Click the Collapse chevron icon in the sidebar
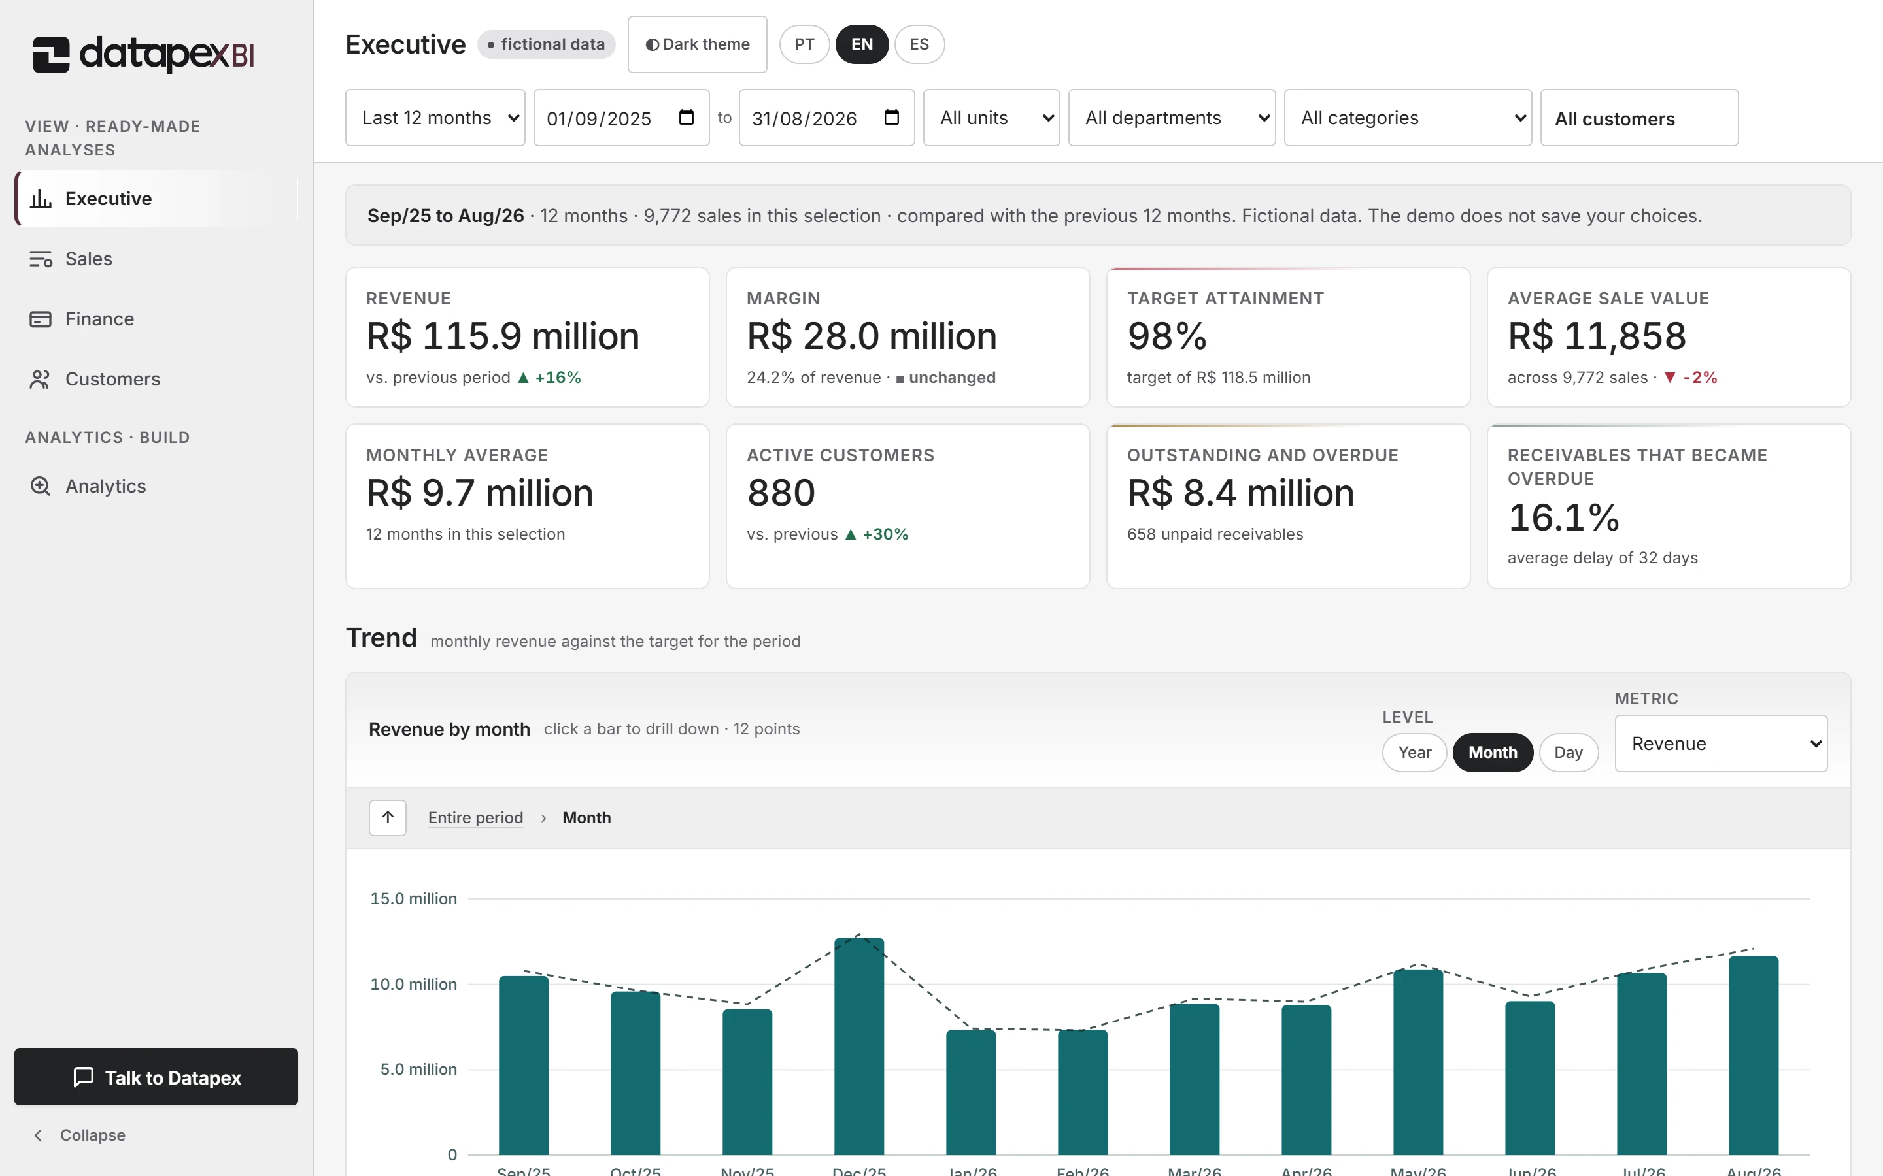The width and height of the screenshot is (1883, 1176). tap(37, 1135)
